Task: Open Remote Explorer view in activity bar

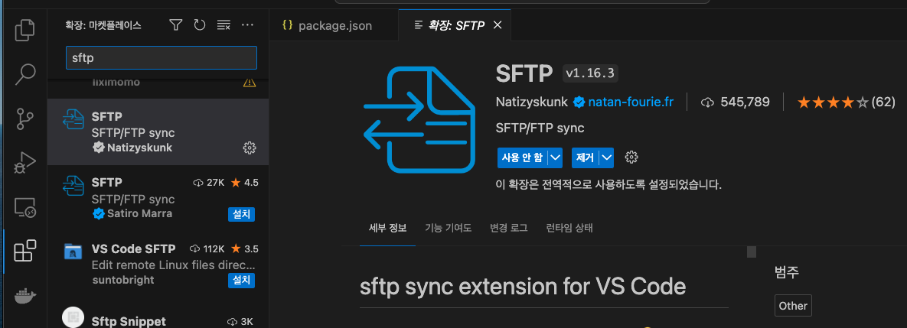Action: [24, 207]
